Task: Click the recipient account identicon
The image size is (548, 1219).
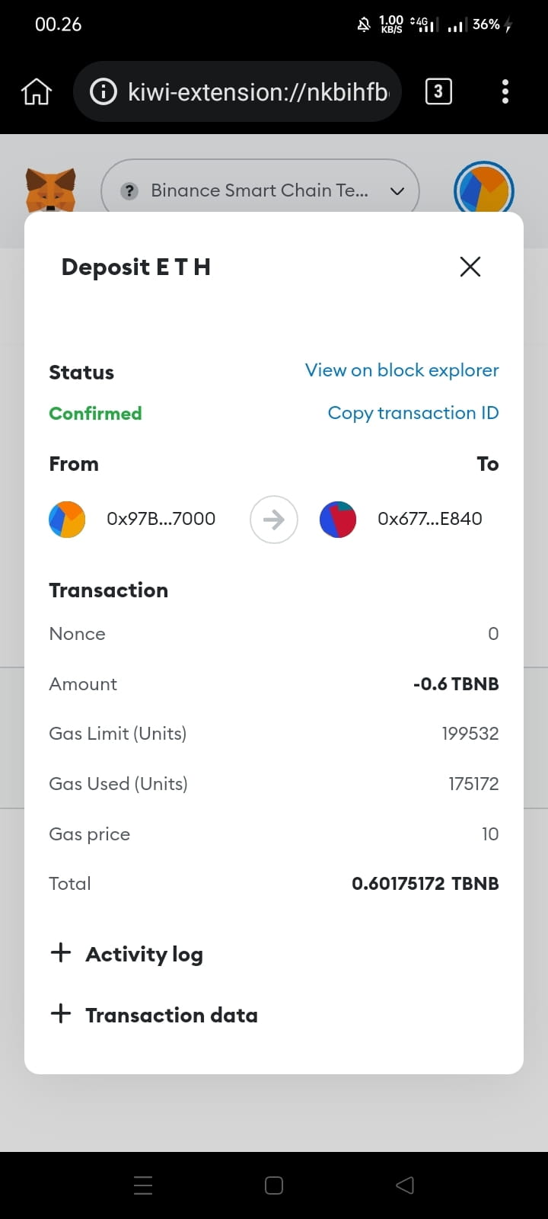Action: point(338,520)
